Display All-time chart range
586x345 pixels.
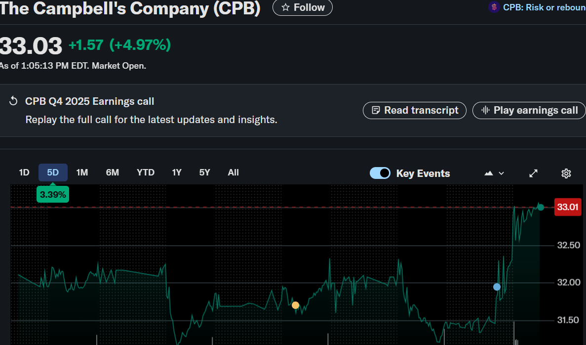pos(233,172)
